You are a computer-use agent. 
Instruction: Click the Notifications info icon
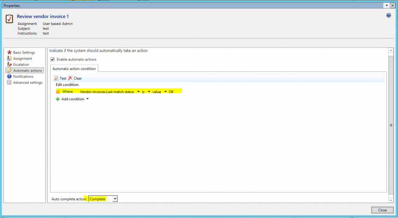pyautogui.click(x=9, y=77)
